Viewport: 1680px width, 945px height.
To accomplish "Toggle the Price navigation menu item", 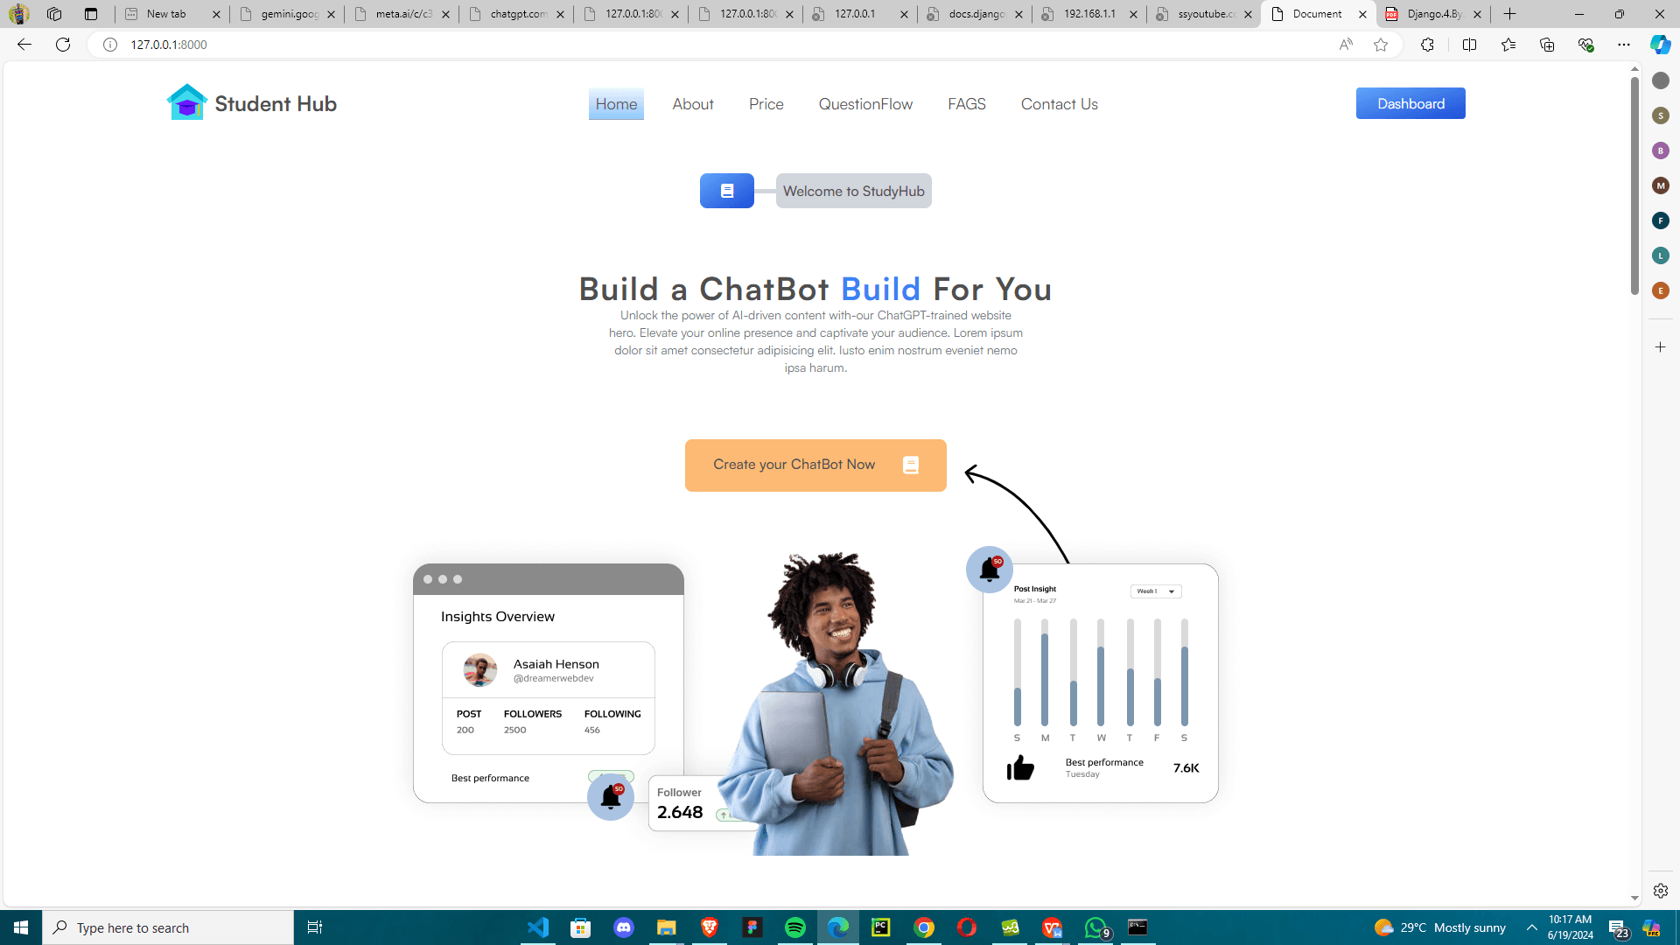I will [x=766, y=104].
